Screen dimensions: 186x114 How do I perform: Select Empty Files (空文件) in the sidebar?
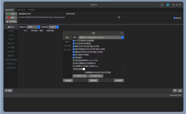[x=11, y=39]
